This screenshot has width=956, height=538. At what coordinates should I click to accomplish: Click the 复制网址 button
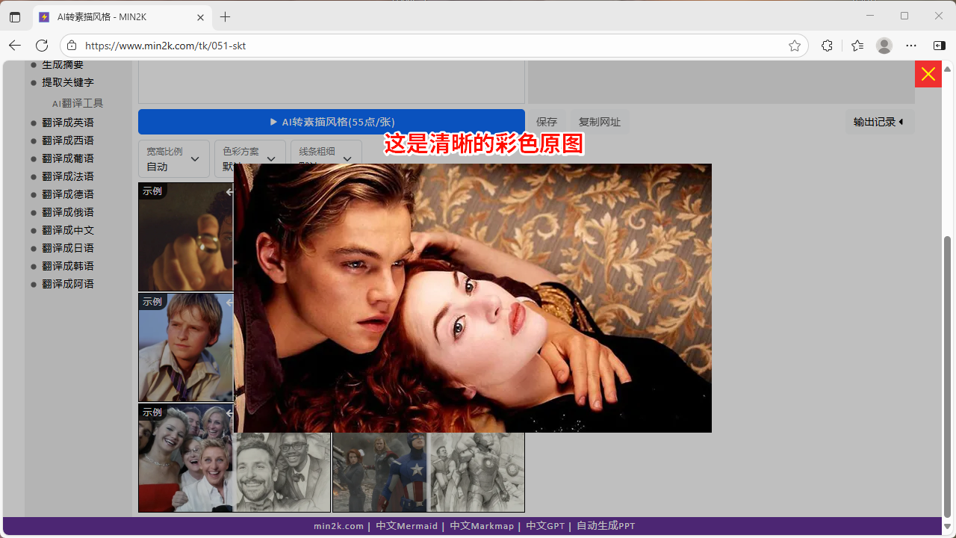(600, 122)
